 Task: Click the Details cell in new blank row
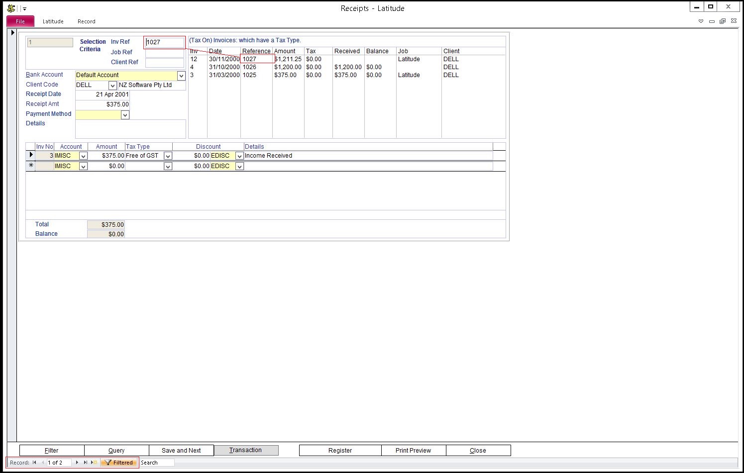pyautogui.click(x=368, y=166)
